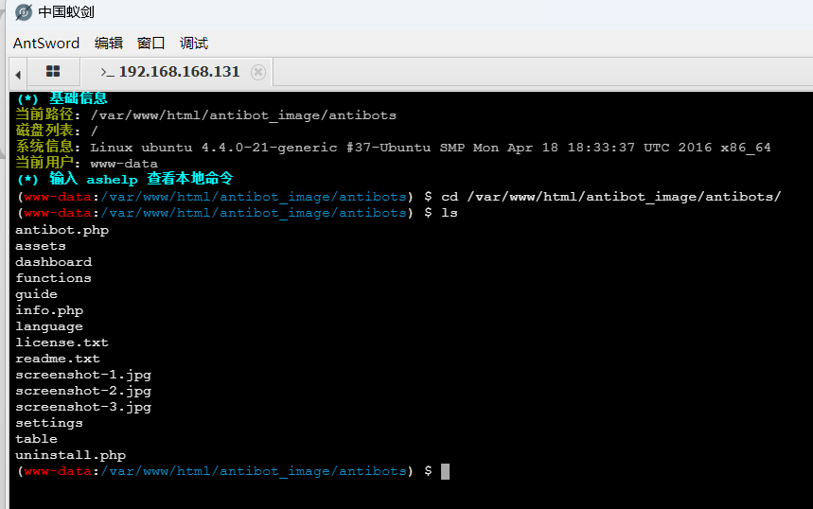Click the 磁盘列表 label
Image resolution: width=813 pixels, height=509 pixels.
[44, 131]
